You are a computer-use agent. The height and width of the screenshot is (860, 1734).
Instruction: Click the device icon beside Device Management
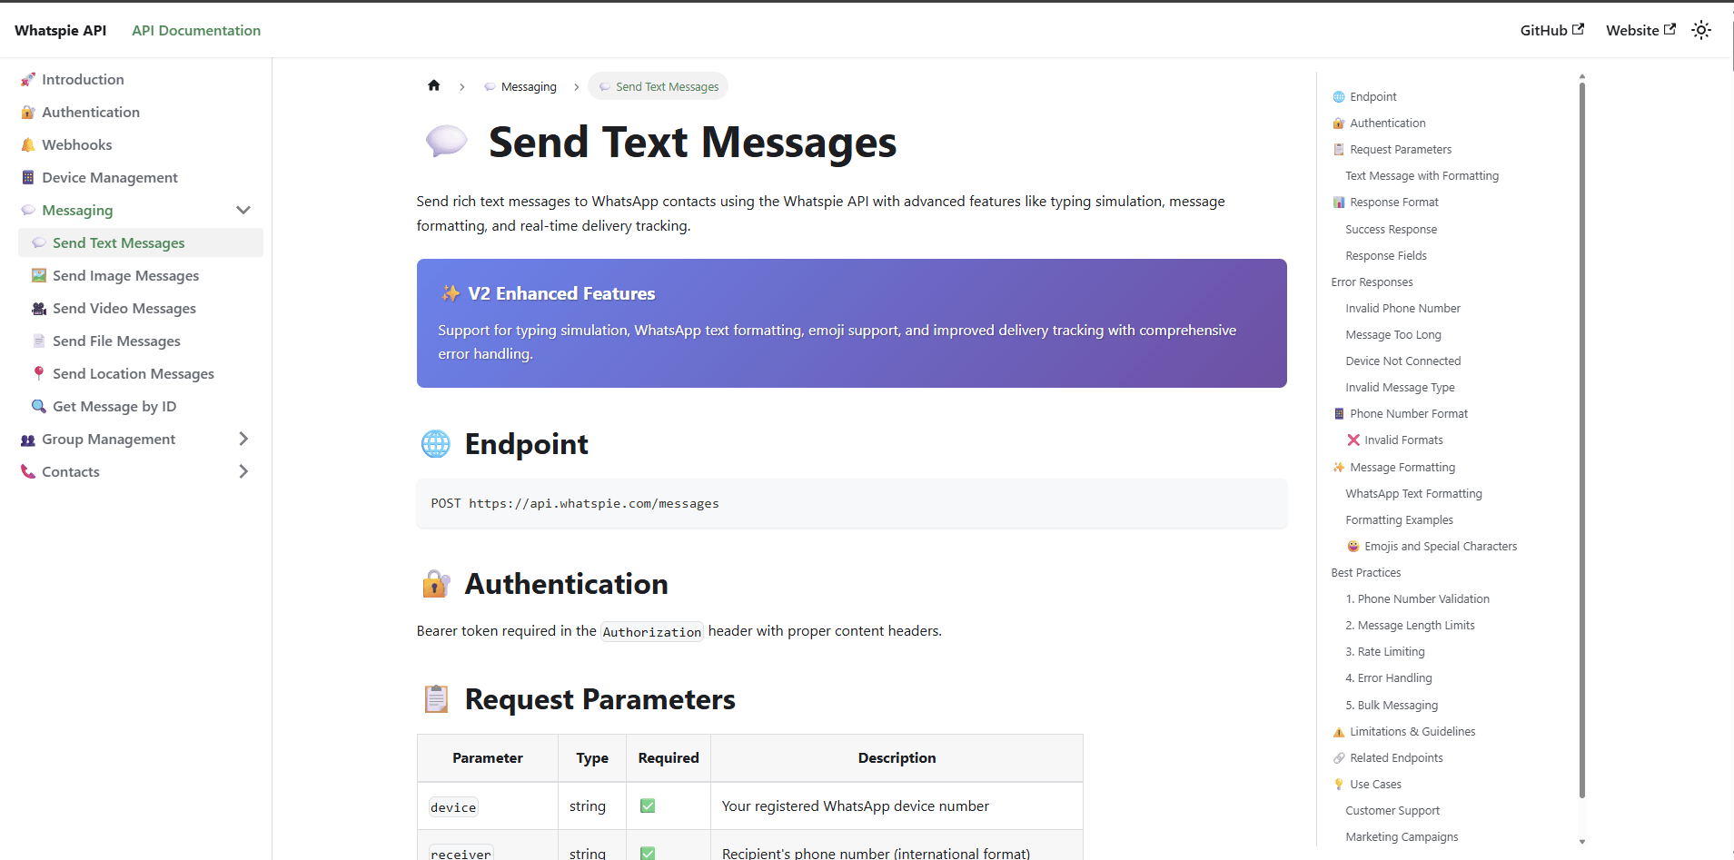click(x=28, y=178)
